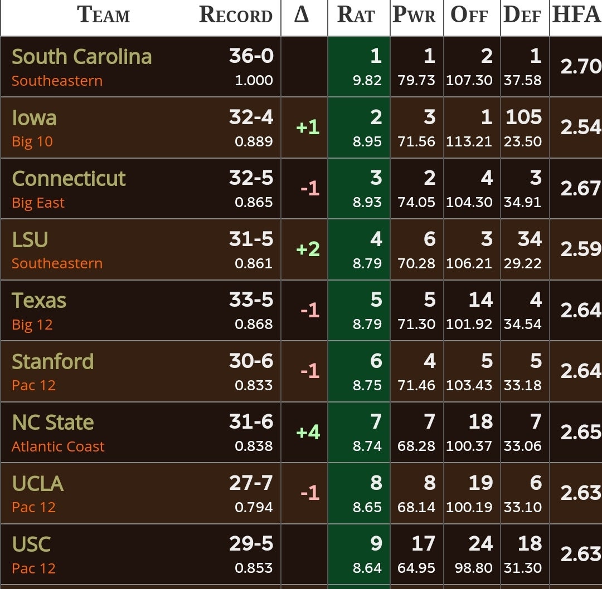Sort by the Def column header
This screenshot has width=602, height=589.
point(522,15)
